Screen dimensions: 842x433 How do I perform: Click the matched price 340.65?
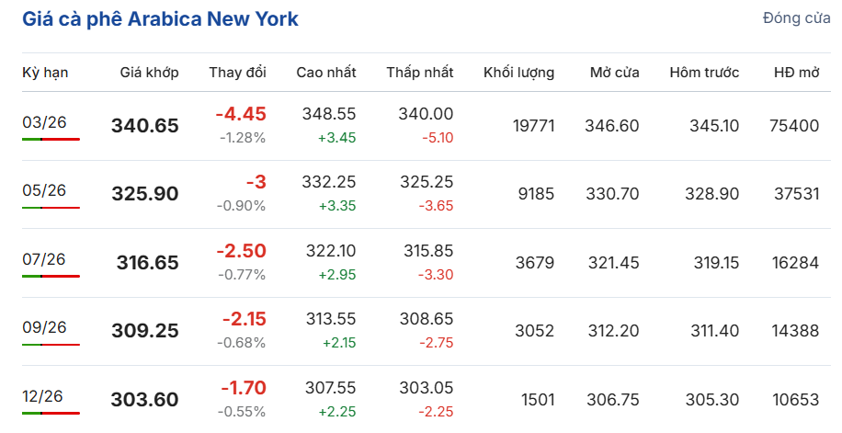pos(144,126)
